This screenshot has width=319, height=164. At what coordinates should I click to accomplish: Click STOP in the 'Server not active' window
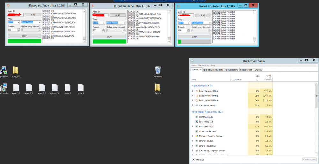(x=195, y=37)
